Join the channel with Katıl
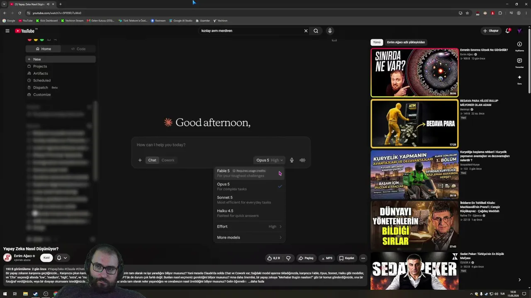Image resolution: width=531 pixels, height=298 pixels. [46, 258]
